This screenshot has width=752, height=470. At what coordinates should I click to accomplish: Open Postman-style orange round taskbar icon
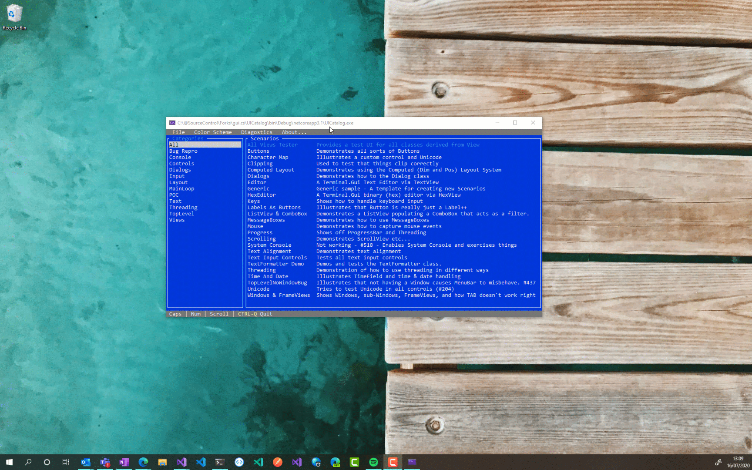(x=278, y=462)
